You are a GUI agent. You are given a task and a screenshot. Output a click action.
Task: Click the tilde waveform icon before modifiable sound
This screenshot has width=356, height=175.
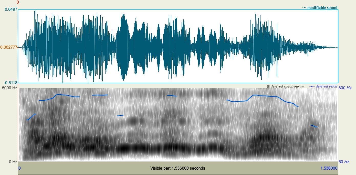[304, 8]
